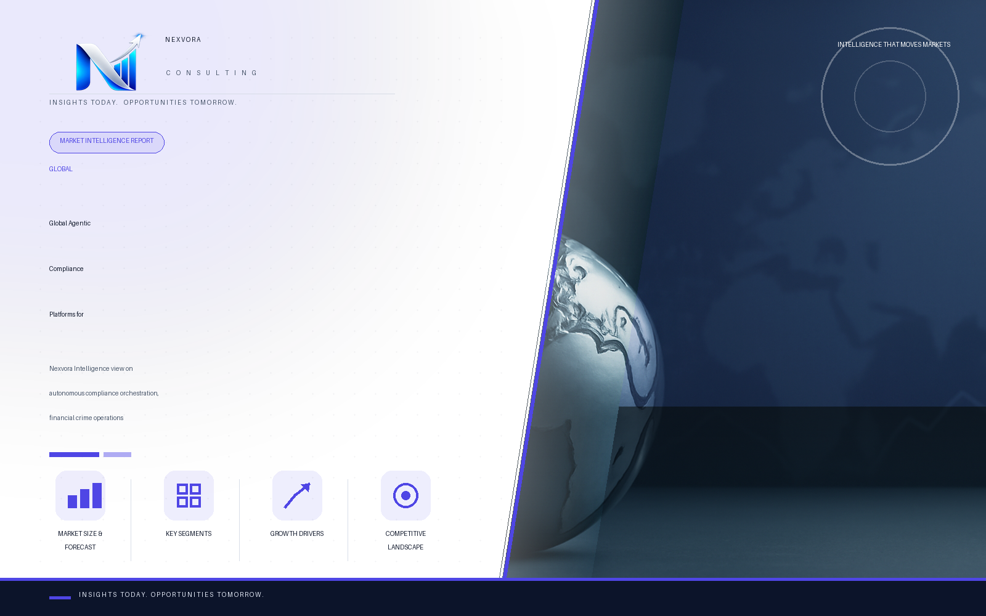Screen dimensions: 986x616
Task: Click the NEXVORA brand name text
Action: pyautogui.click(x=183, y=39)
